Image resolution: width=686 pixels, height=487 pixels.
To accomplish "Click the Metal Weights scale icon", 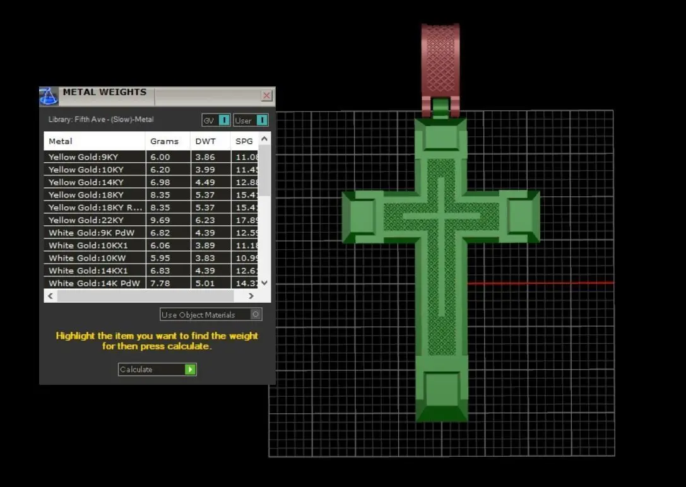I will click(x=49, y=96).
